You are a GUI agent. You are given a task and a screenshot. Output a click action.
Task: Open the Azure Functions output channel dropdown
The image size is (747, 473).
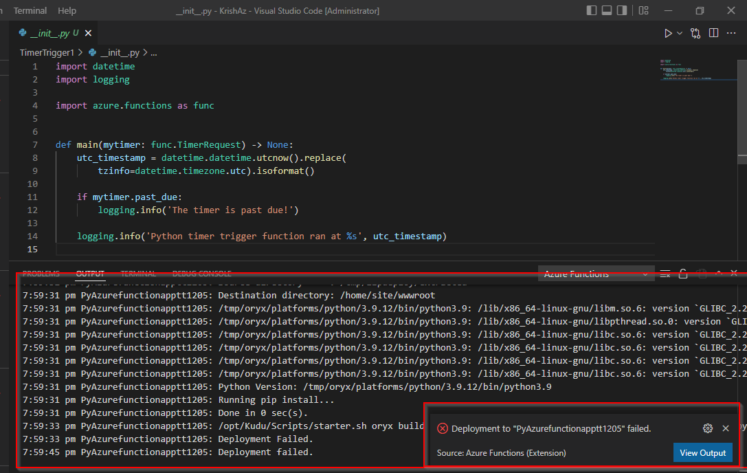click(x=596, y=274)
